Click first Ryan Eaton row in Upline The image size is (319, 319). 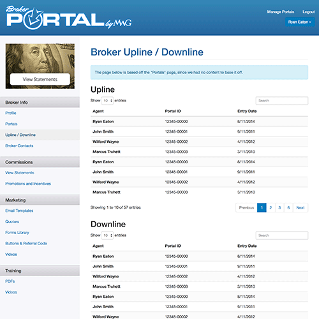click(x=199, y=121)
